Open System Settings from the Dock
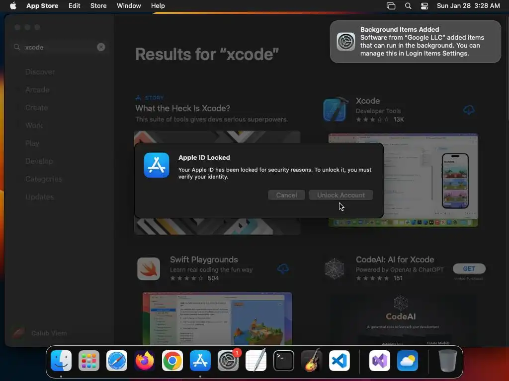Screen dimensions: 509x381 tap(228, 361)
